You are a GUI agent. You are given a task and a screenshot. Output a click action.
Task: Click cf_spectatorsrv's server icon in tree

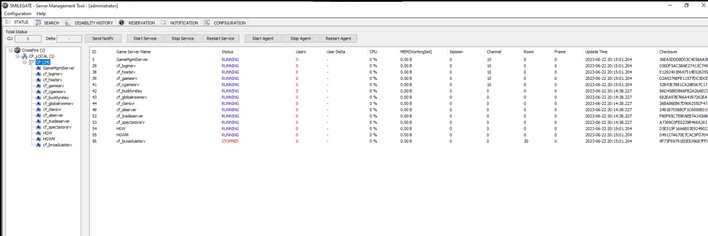tap(39, 127)
